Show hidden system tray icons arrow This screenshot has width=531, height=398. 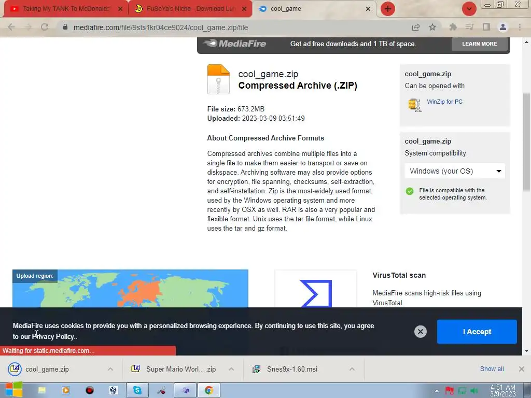click(x=437, y=391)
